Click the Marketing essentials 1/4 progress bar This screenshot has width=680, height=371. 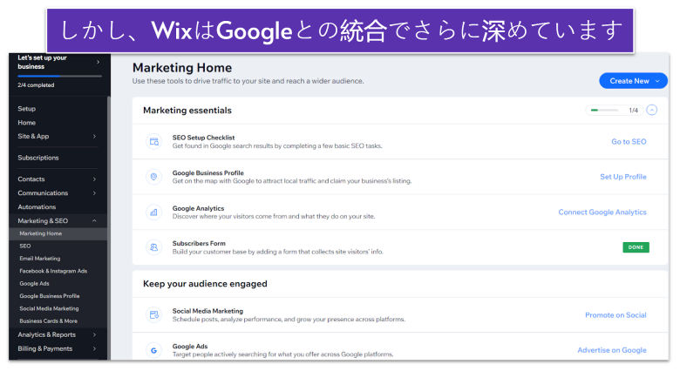point(604,110)
